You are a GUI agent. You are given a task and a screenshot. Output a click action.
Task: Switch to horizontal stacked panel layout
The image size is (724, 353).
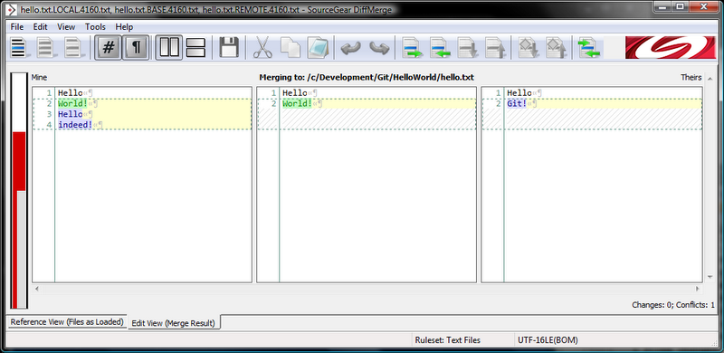[x=195, y=48]
